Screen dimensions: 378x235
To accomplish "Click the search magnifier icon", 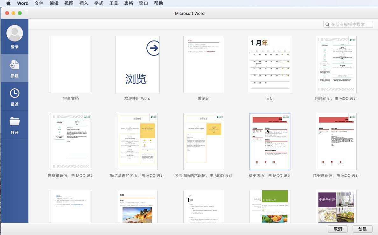I will click(327, 25).
